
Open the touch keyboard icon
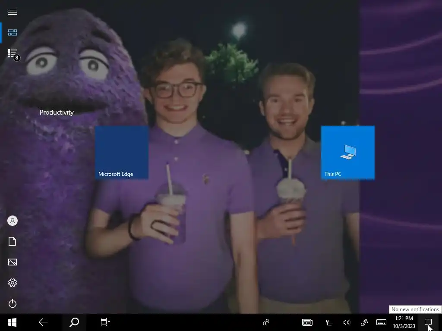coord(381,322)
